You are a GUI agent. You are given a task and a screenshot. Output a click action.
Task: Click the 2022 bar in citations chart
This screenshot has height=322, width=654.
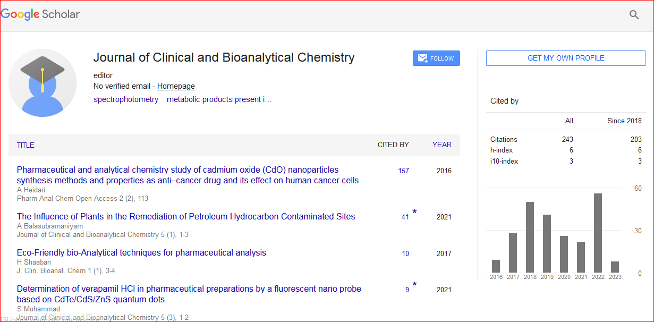(598, 233)
